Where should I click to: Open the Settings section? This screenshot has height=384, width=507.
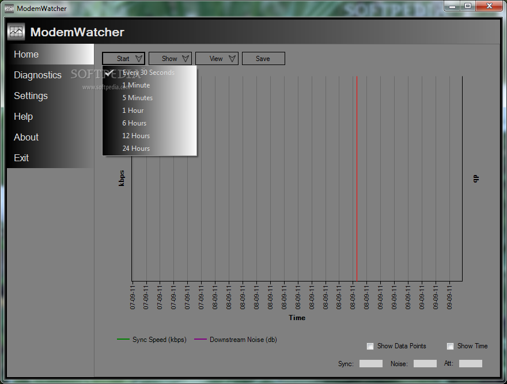click(x=51, y=96)
